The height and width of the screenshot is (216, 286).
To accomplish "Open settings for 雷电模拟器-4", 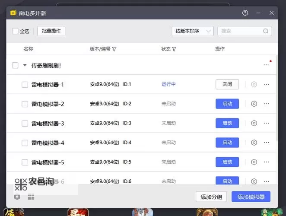I will (254, 143).
